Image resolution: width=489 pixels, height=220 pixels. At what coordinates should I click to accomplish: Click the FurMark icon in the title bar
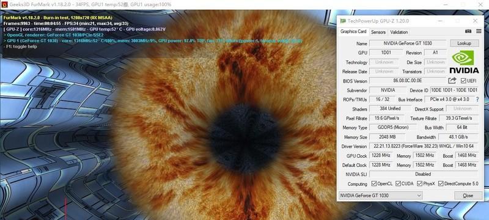[x=4, y=5]
